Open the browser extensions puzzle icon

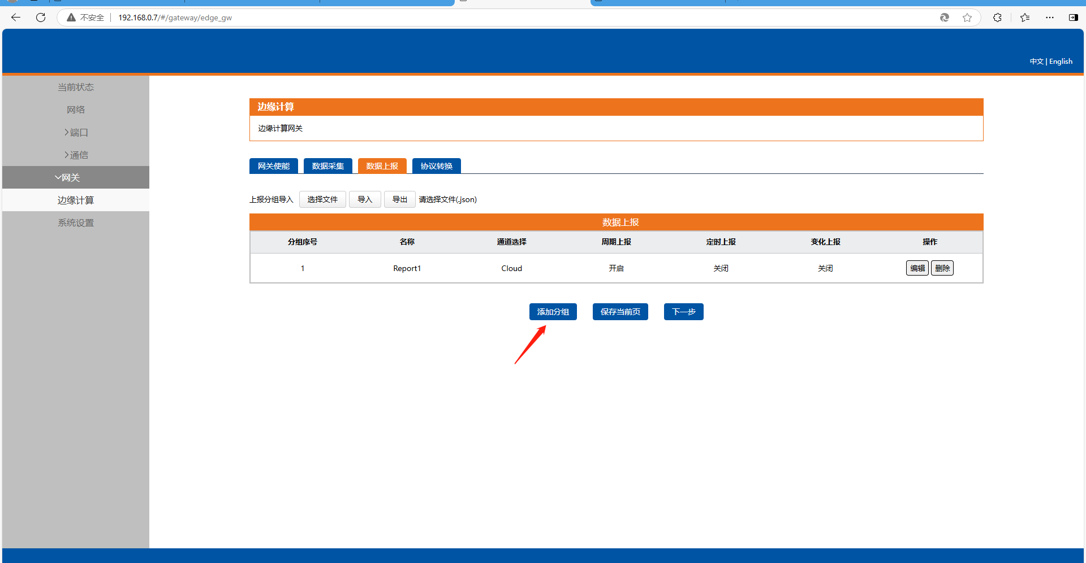click(997, 18)
